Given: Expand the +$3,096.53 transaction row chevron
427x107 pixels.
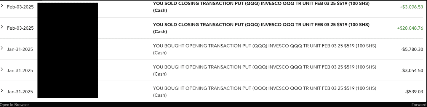Looking at the screenshot, I should pos(2,6).
